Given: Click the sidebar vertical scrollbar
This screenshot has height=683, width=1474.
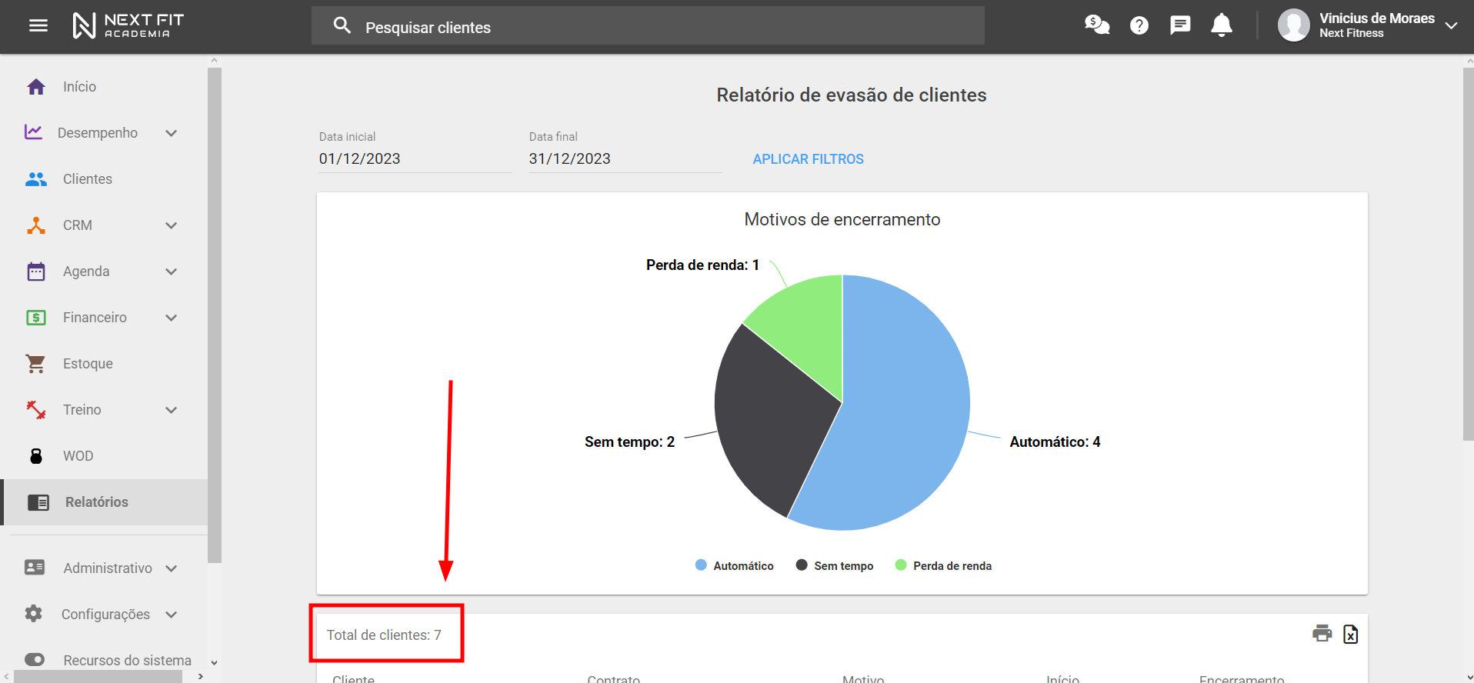Looking at the screenshot, I should coord(215,315).
